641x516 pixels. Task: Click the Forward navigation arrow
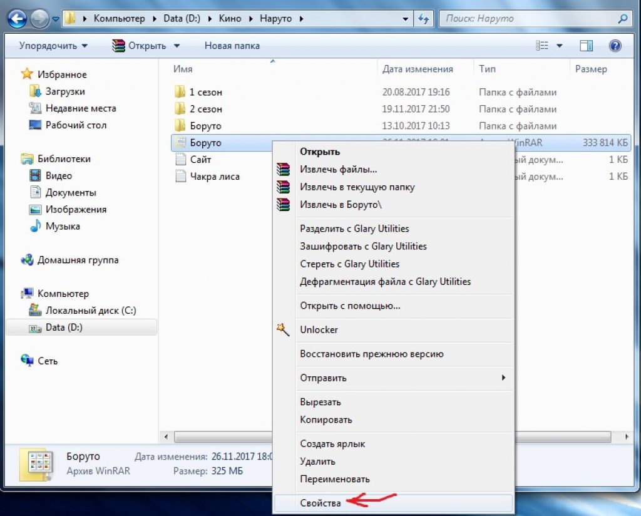click(x=39, y=18)
